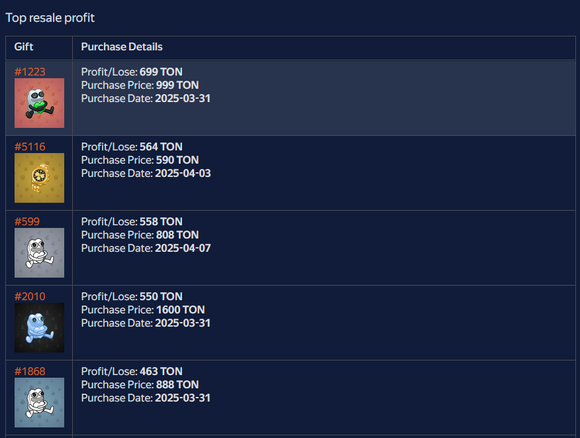Screen dimensions: 580x438
Task: Click the gray frog gift thumbnail
Action: point(39,252)
